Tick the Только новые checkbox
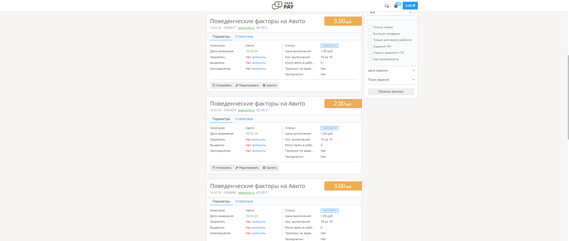Viewport: 569px width, 241px height. pyautogui.click(x=370, y=27)
